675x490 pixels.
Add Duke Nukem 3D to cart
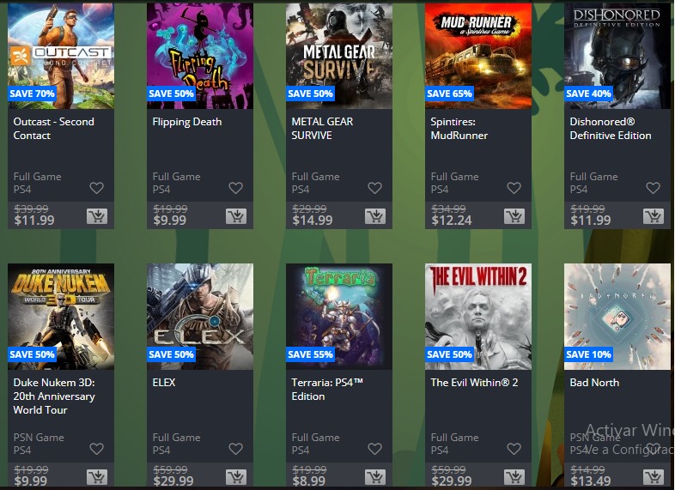click(97, 476)
